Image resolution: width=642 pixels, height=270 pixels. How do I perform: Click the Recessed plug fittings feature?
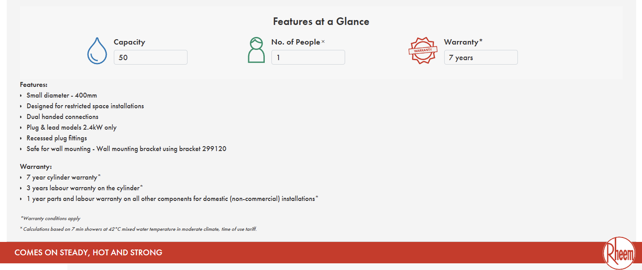(57, 138)
